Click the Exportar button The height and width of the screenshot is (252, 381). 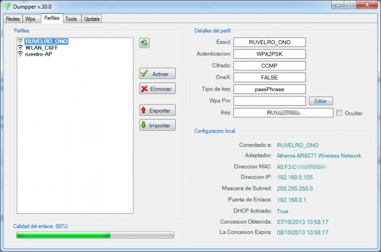[157, 110]
